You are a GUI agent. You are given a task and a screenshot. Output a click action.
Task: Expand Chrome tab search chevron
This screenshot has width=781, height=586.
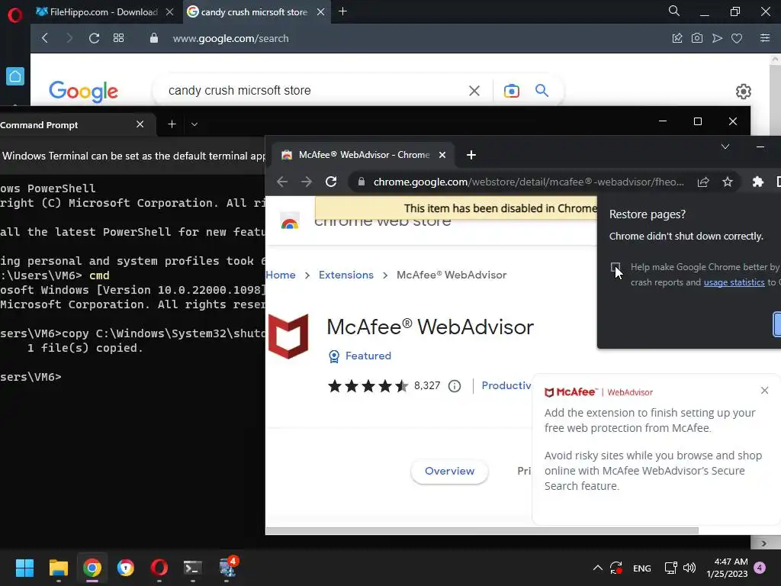pos(725,146)
